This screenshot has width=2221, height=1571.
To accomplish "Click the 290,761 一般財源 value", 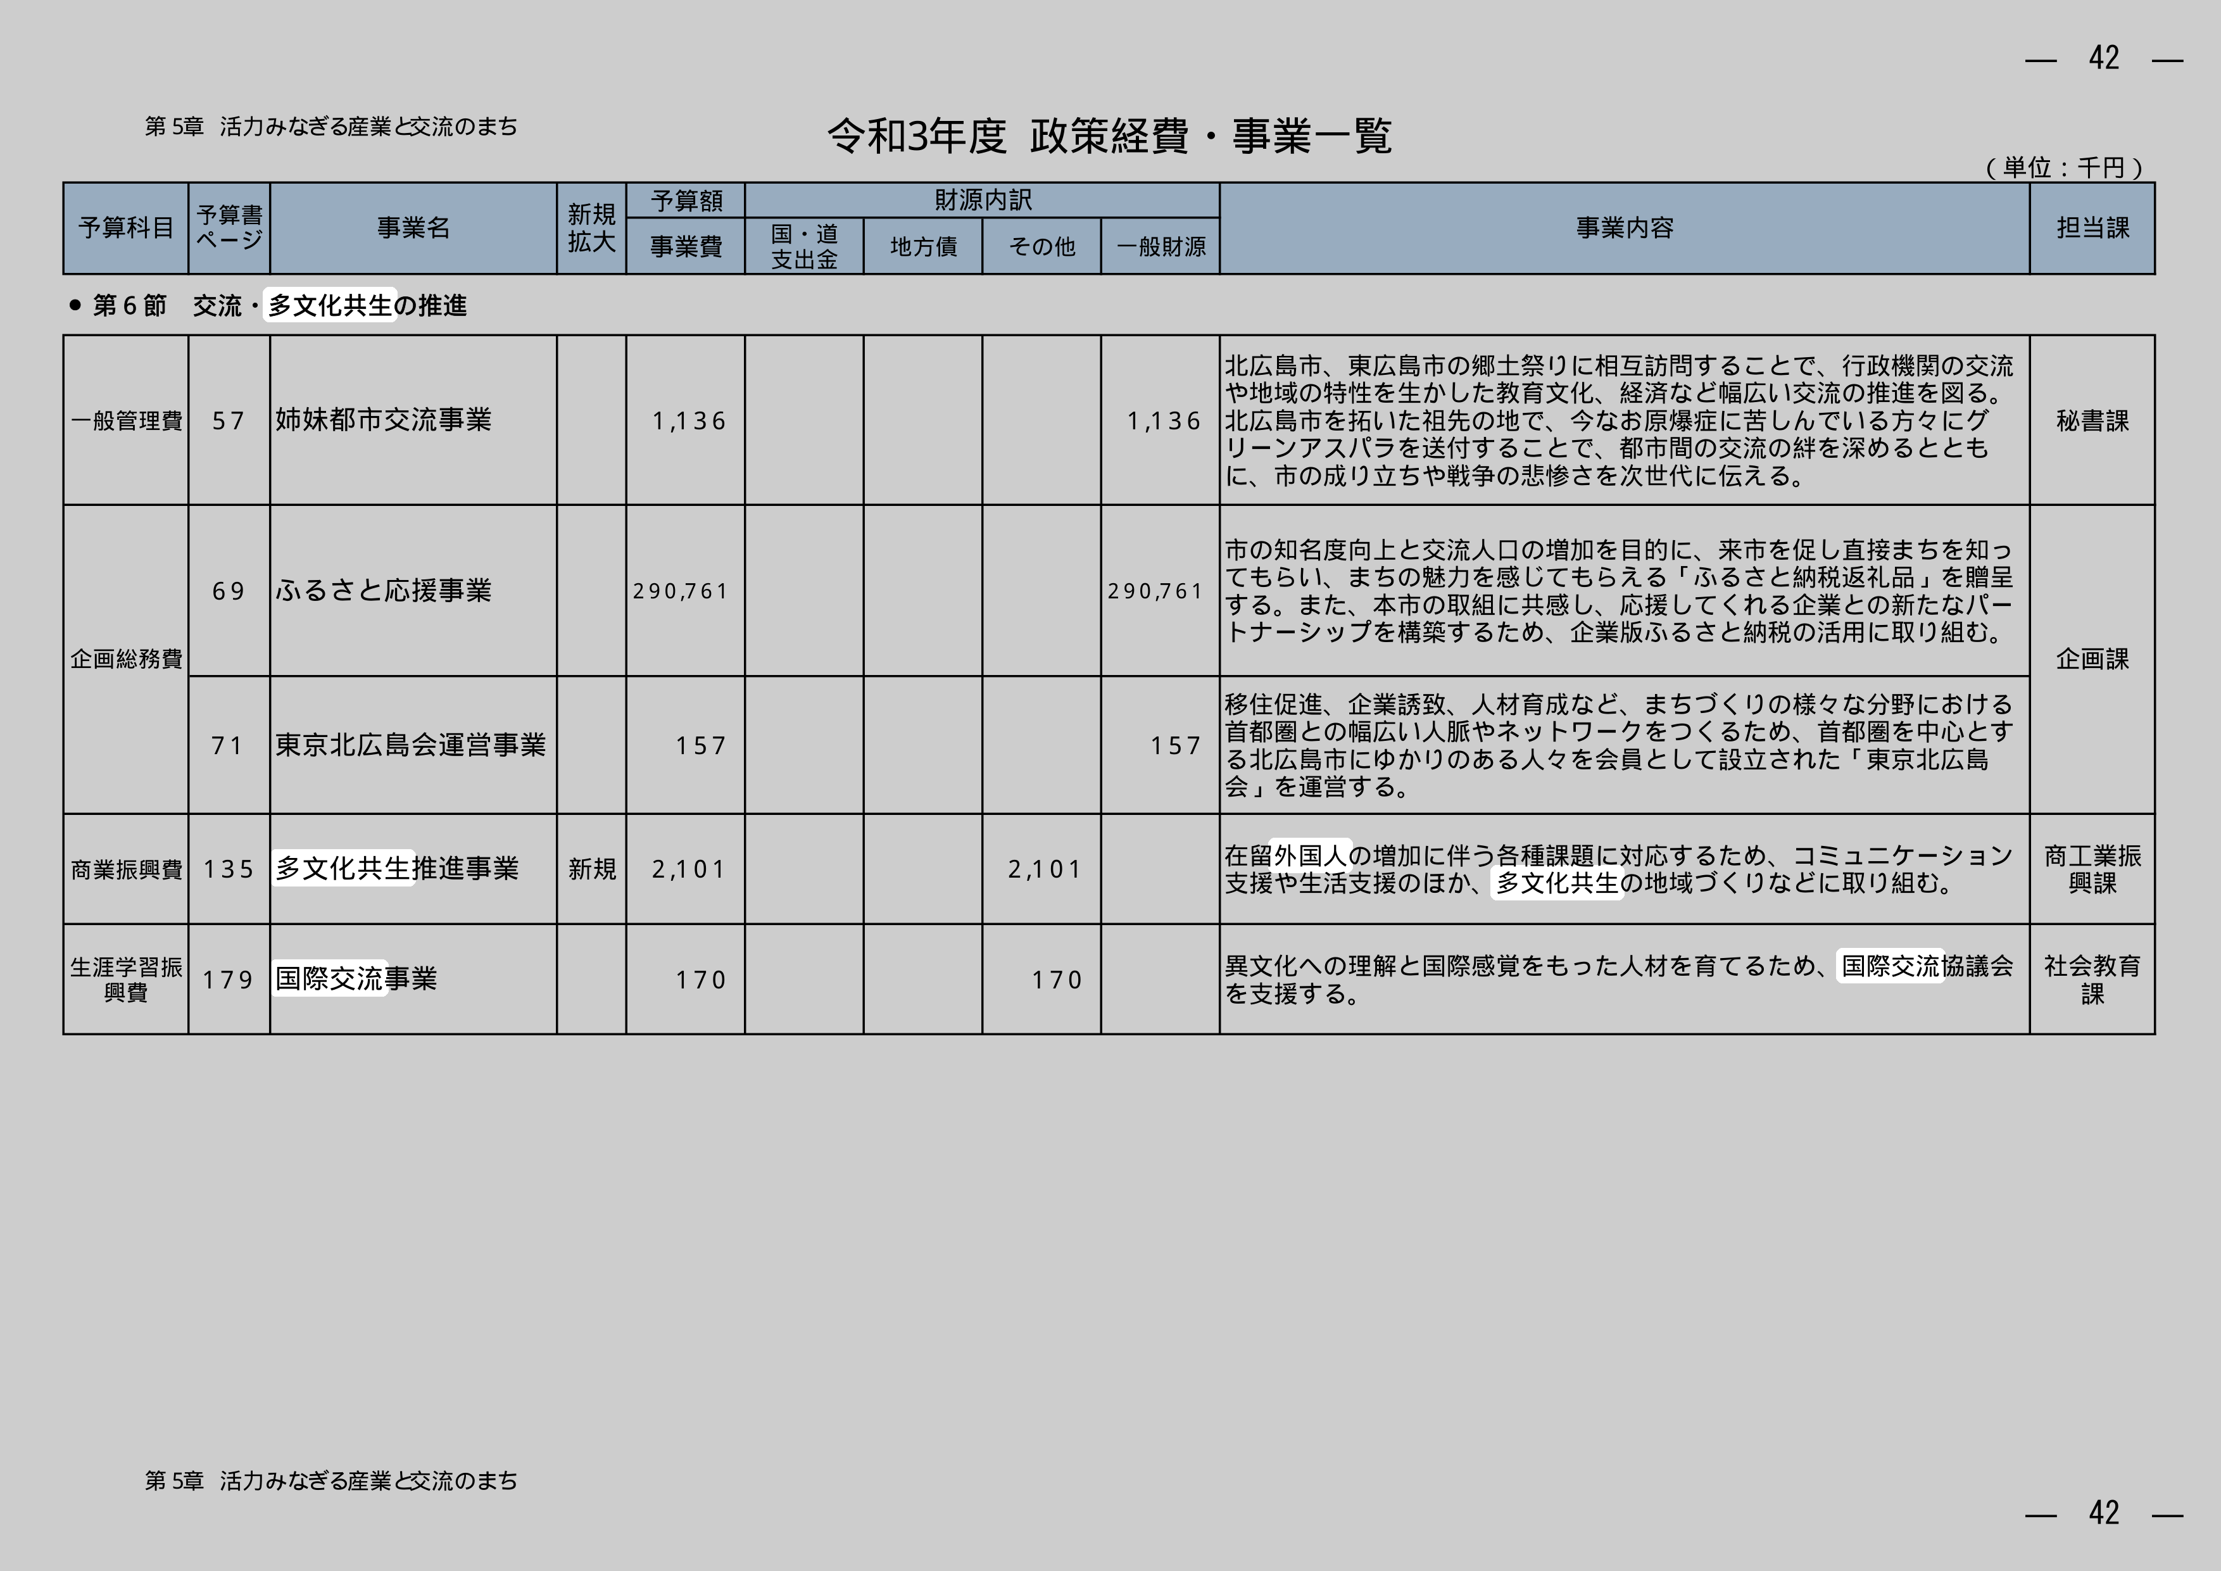I will click(x=1155, y=591).
